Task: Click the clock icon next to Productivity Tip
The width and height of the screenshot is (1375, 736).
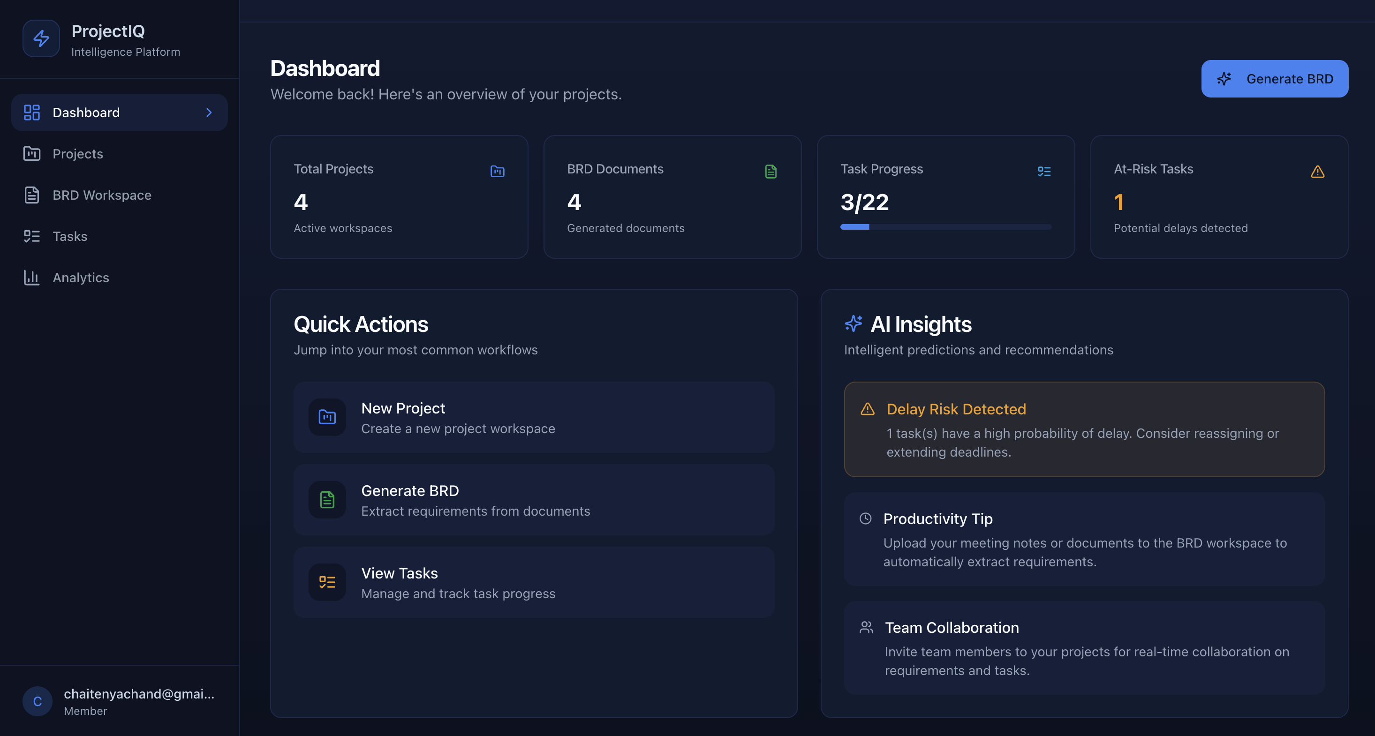Action: point(865,518)
